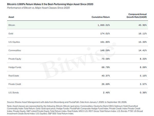
Task: Click U.S. Equities 15.33% CAGR value
Action: pos(142,42)
